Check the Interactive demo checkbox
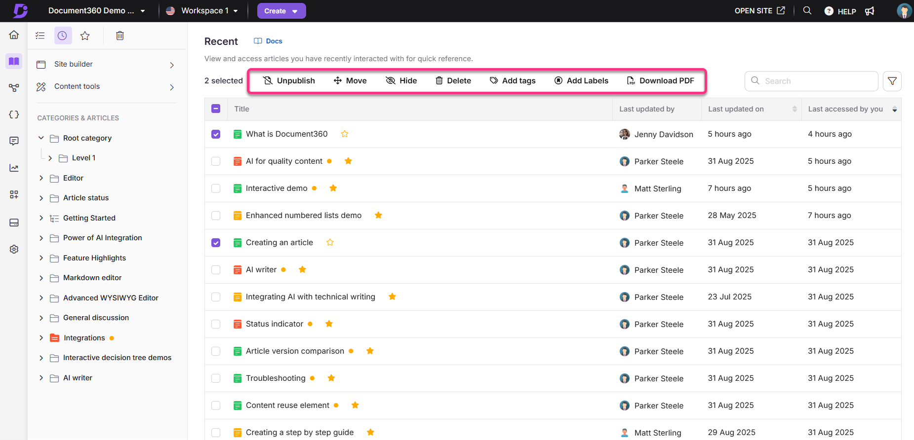The height and width of the screenshot is (440, 914). (216, 188)
